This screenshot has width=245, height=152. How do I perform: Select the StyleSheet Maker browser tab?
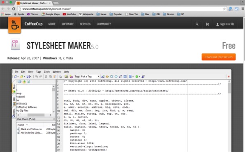click(34, 3)
